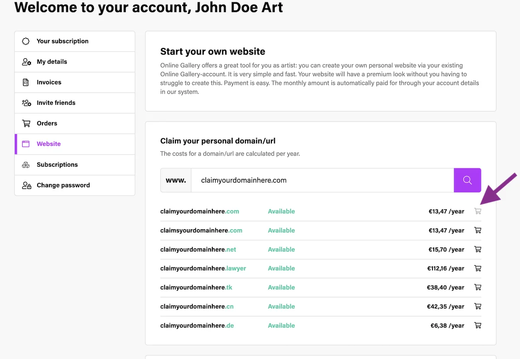520x359 pixels.
Task: Click the www. prefix label
Action: [176, 180]
